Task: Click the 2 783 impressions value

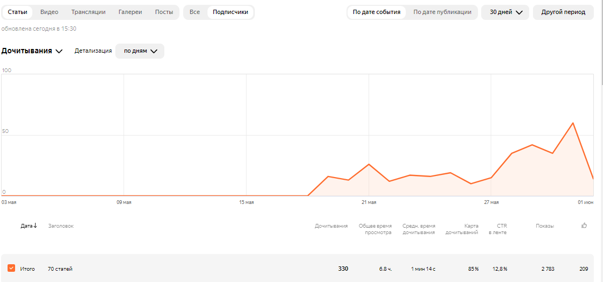Action: pyautogui.click(x=547, y=269)
